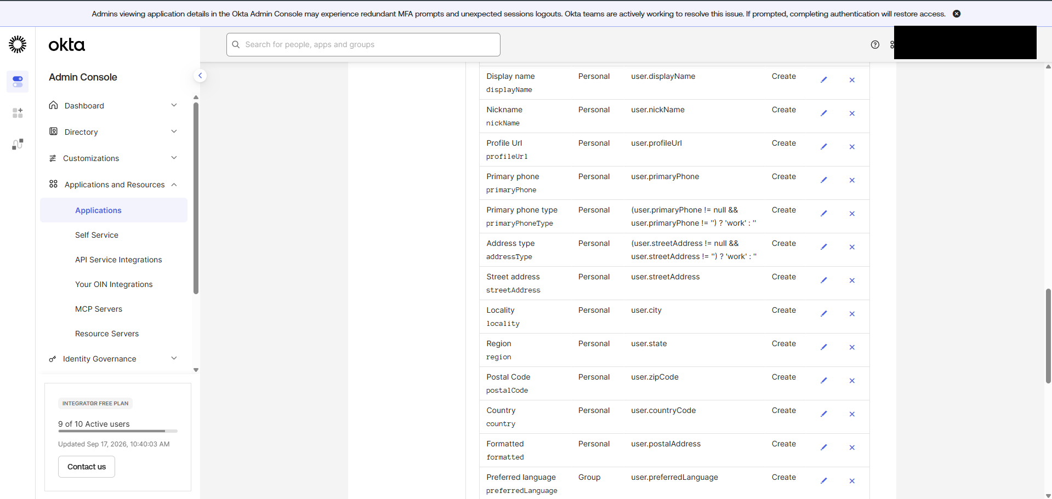Click the Okta sunburst logo icon
This screenshot has width=1052, height=499.
(18, 44)
